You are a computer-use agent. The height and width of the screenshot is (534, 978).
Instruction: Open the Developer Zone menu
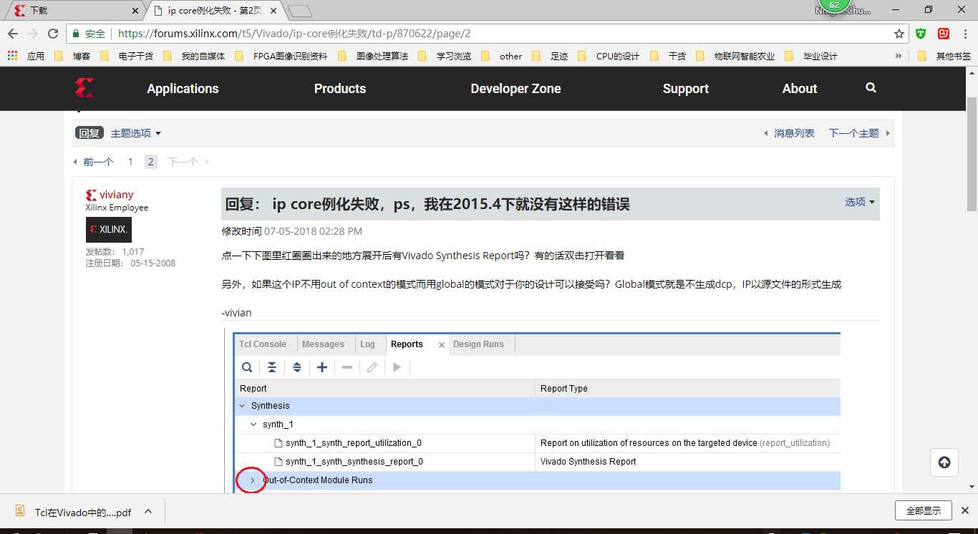(x=515, y=89)
